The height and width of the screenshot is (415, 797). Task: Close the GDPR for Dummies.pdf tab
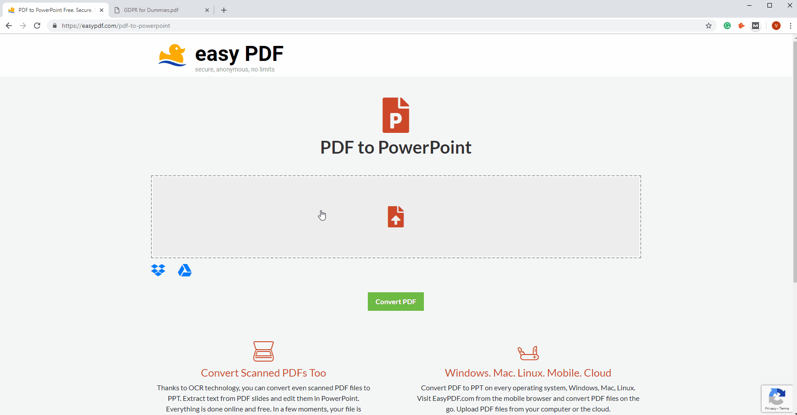pyautogui.click(x=207, y=10)
